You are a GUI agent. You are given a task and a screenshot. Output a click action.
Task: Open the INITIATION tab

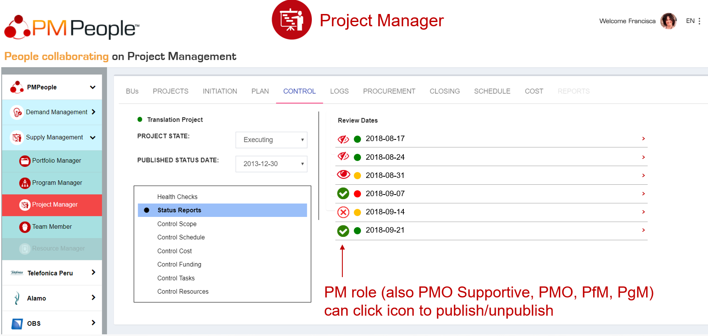point(220,91)
